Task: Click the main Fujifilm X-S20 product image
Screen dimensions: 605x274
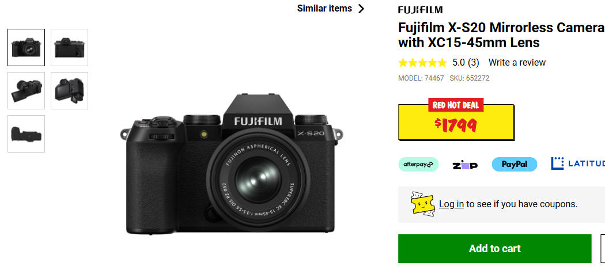Action: (x=232, y=164)
